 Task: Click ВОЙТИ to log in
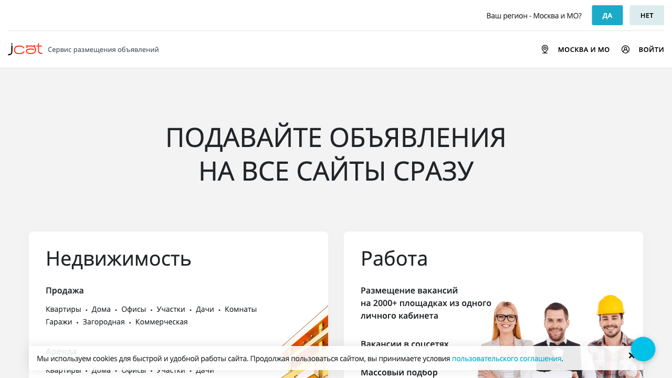(x=651, y=49)
